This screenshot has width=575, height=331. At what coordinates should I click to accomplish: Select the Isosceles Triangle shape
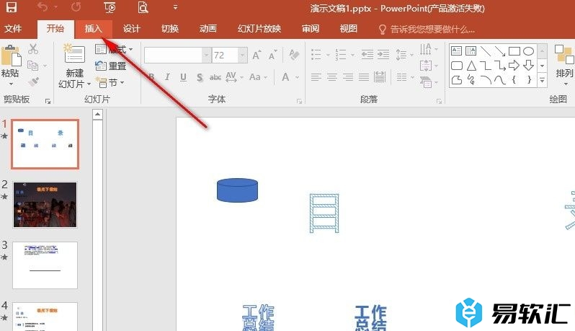(x=471, y=66)
